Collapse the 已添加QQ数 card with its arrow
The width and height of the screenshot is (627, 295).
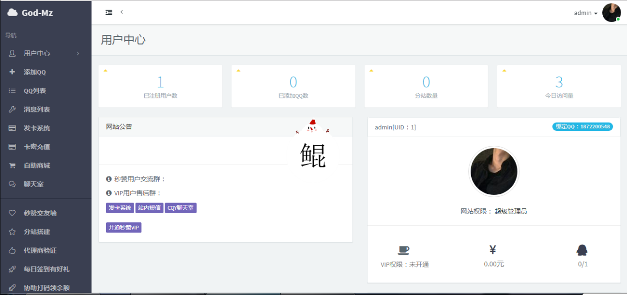238,71
